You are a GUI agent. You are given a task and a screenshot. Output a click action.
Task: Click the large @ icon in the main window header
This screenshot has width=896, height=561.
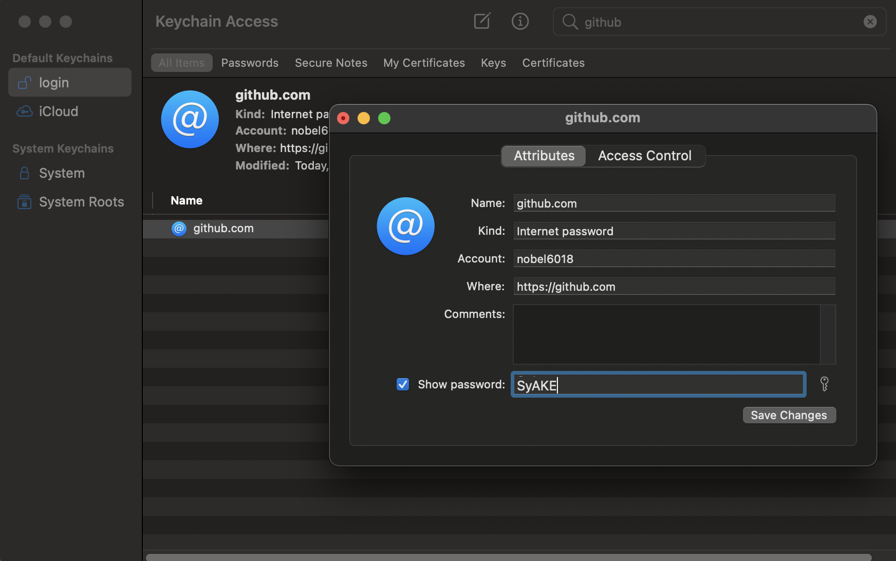pyautogui.click(x=190, y=119)
